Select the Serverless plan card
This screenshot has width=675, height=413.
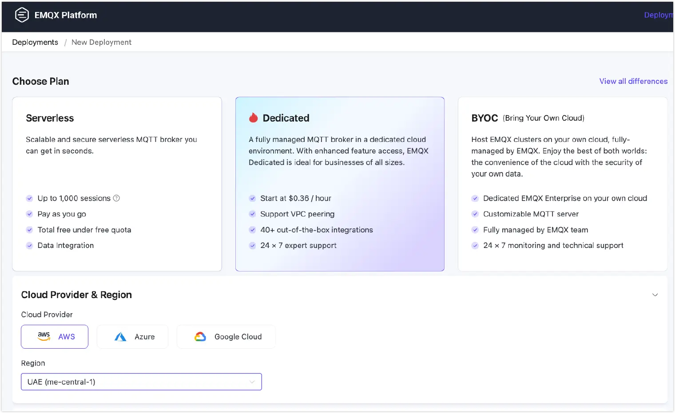(x=117, y=184)
